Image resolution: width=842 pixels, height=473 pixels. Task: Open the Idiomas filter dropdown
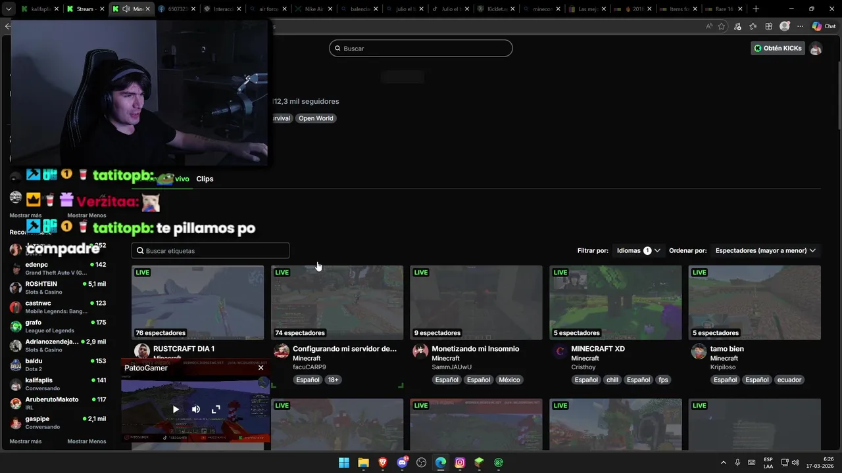[638, 250]
